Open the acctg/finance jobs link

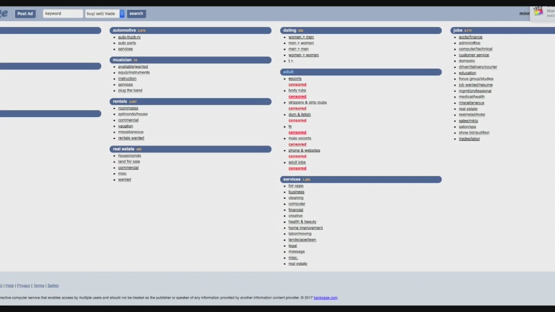coord(470,37)
